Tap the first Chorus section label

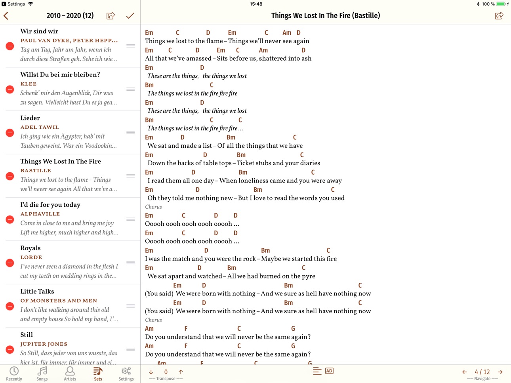(153, 207)
